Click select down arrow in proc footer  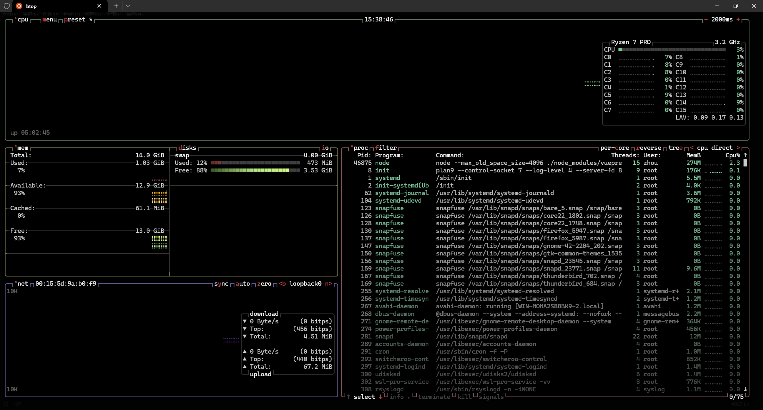(x=381, y=397)
